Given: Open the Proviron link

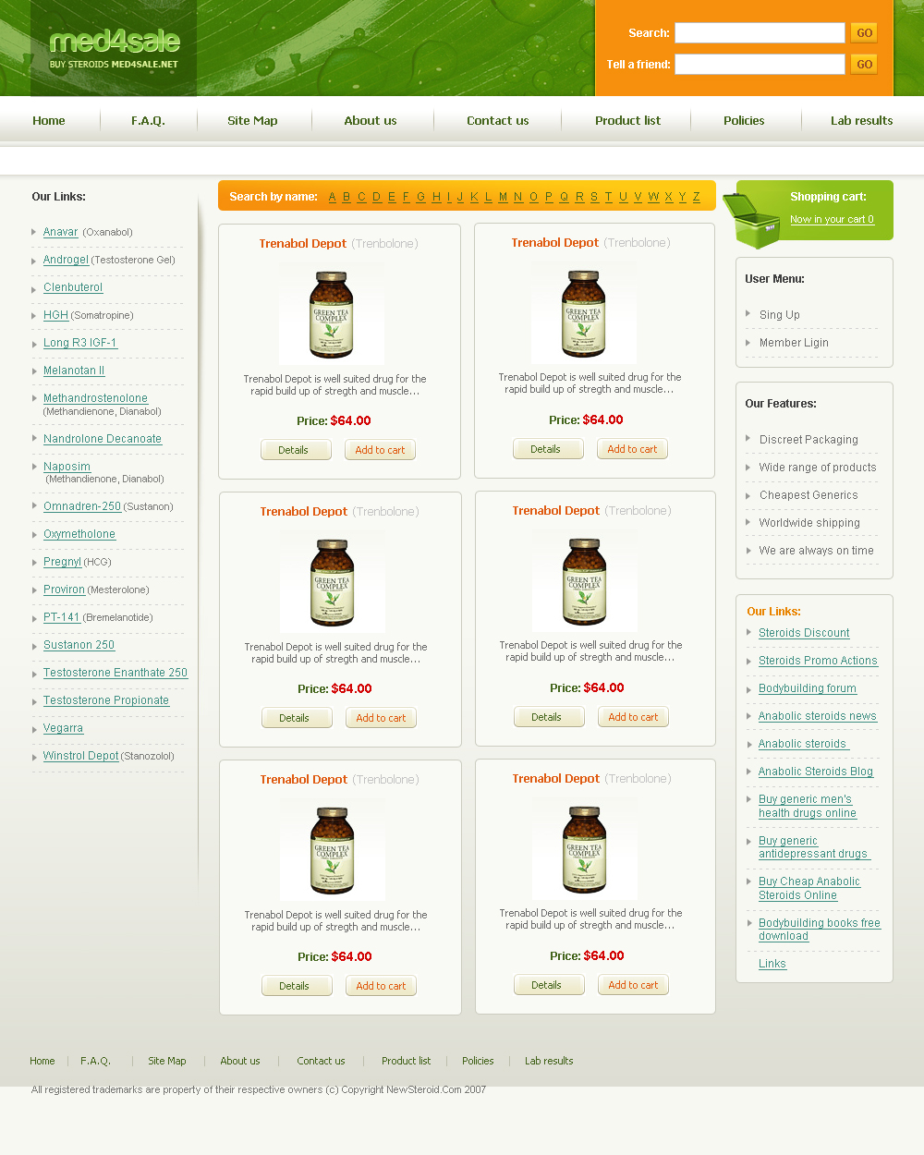Looking at the screenshot, I should (64, 590).
